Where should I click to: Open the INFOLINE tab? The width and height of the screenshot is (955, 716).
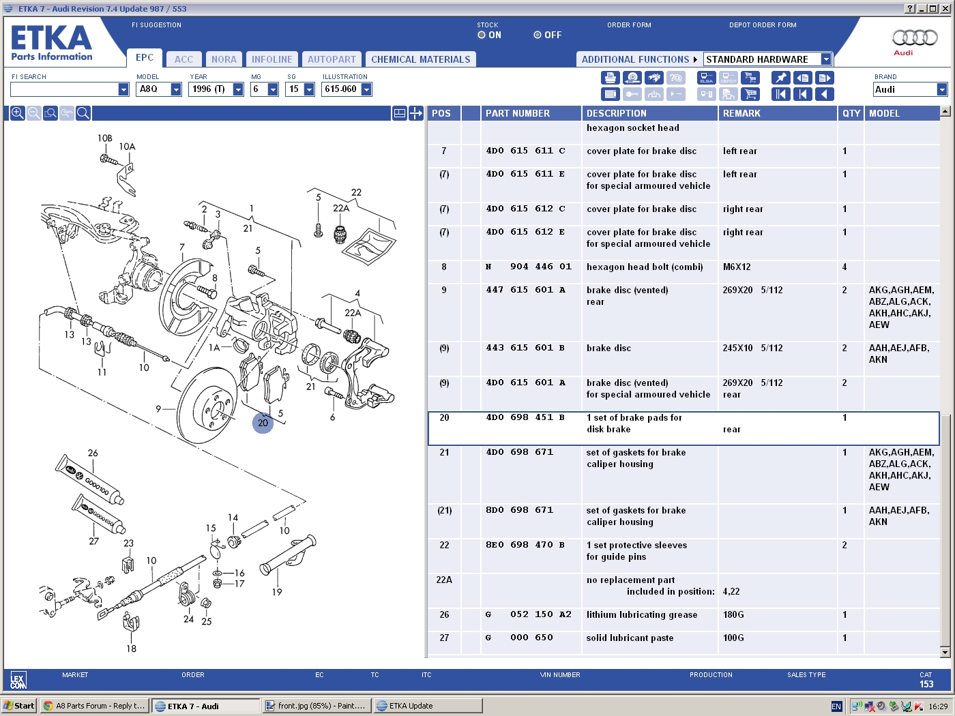pos(271,59)
